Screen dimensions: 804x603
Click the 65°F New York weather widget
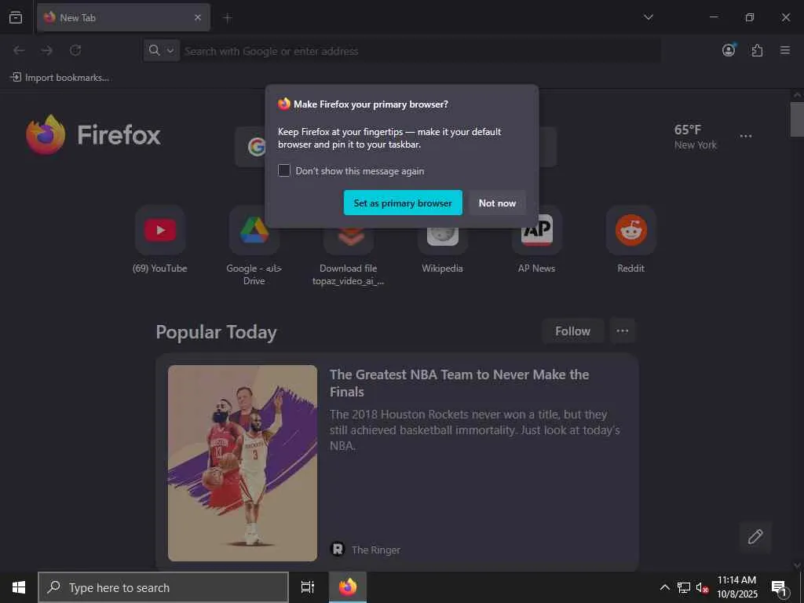click(696, 137)
